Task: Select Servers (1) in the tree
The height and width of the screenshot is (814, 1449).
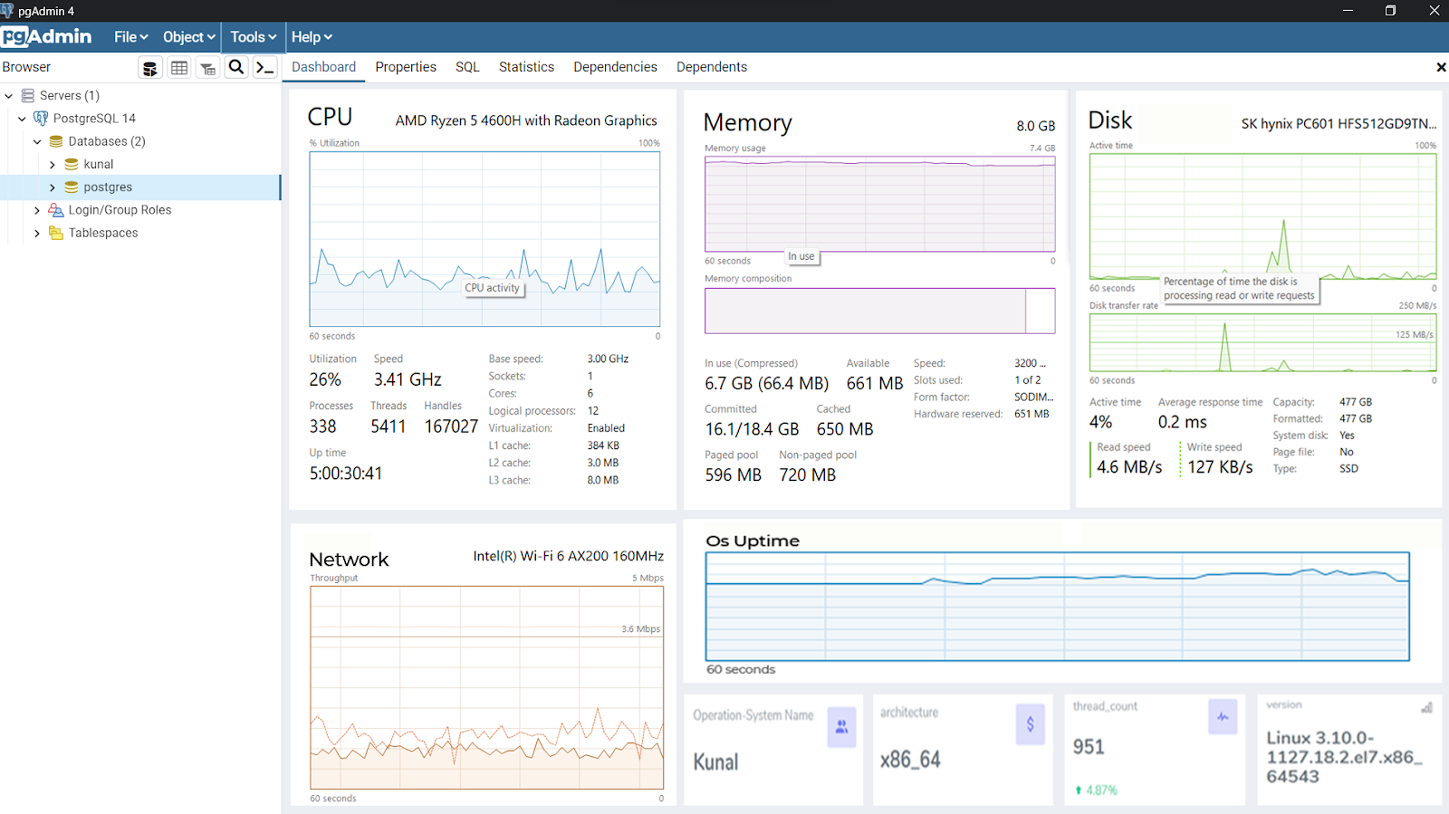Action: tap(70, 95)
